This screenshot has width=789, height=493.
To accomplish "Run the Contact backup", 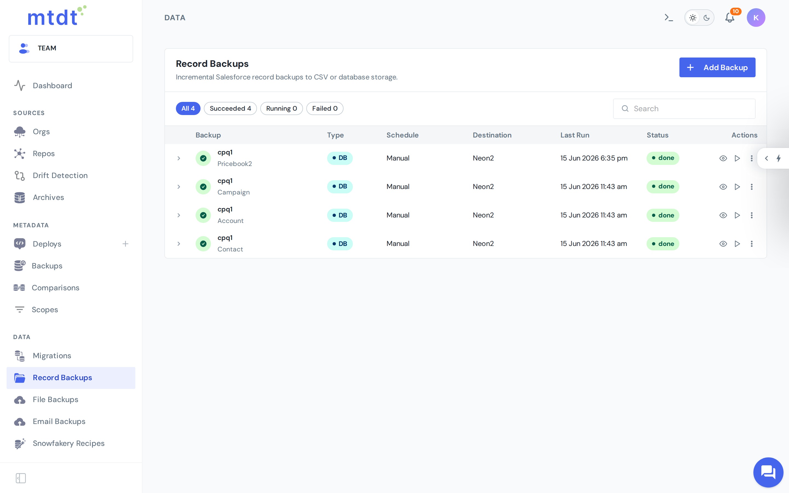I will [737, 243].
